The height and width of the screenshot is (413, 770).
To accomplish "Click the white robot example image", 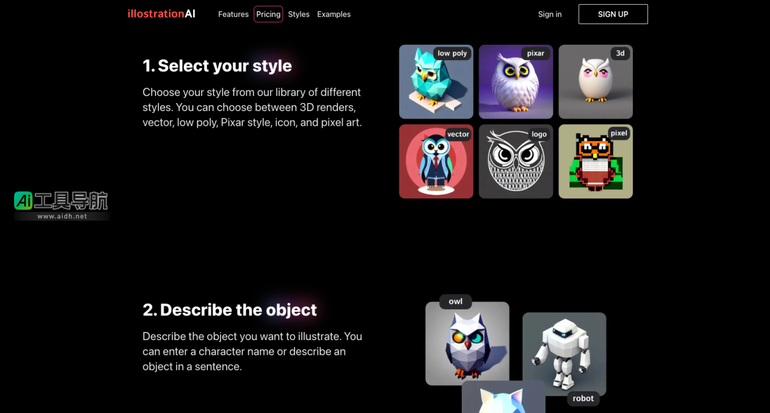I will pyautogui.click(x=564, y=353).
